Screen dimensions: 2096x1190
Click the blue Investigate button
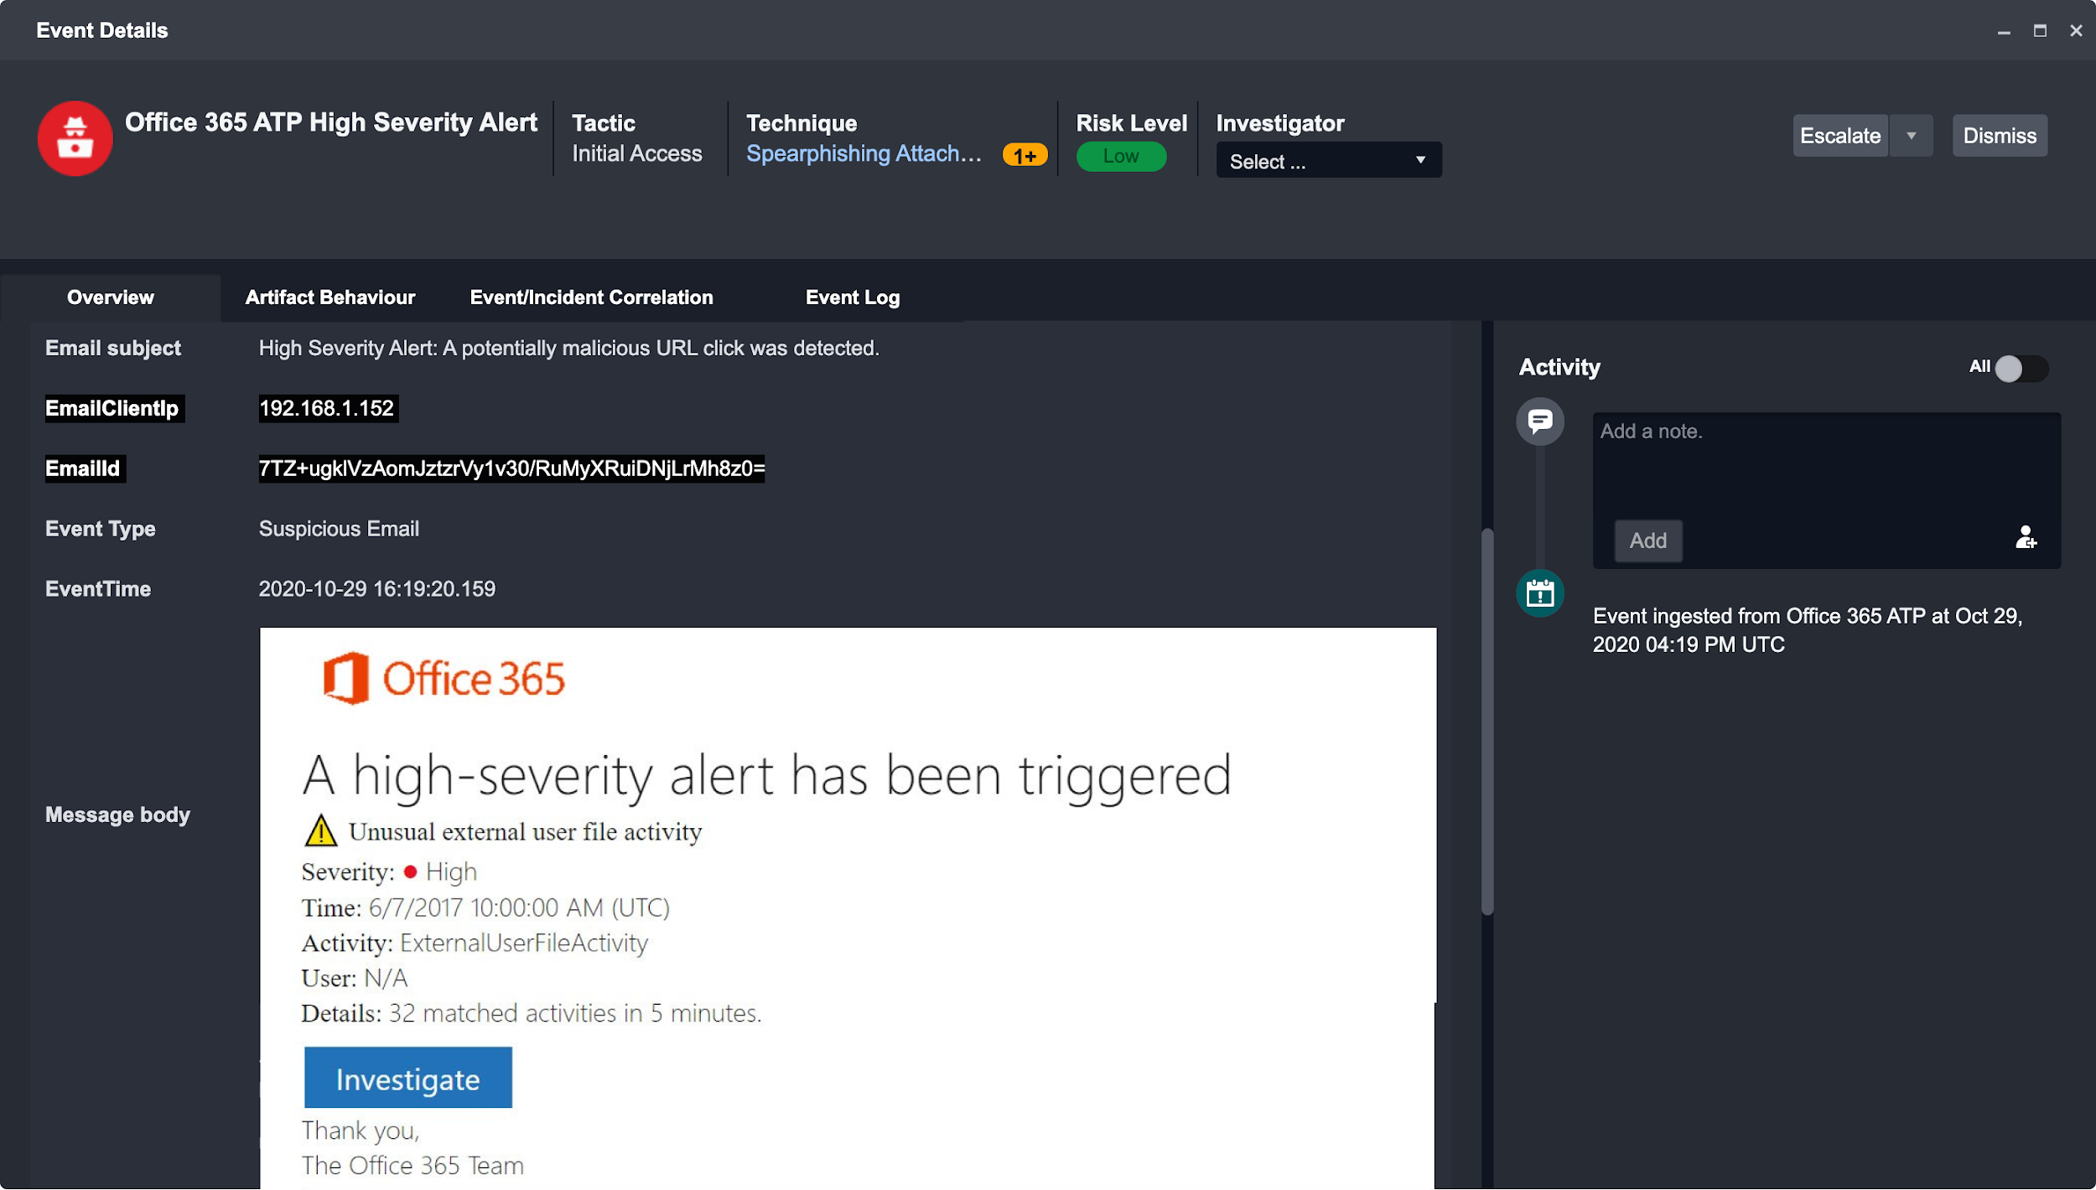tap(407, 1079)
